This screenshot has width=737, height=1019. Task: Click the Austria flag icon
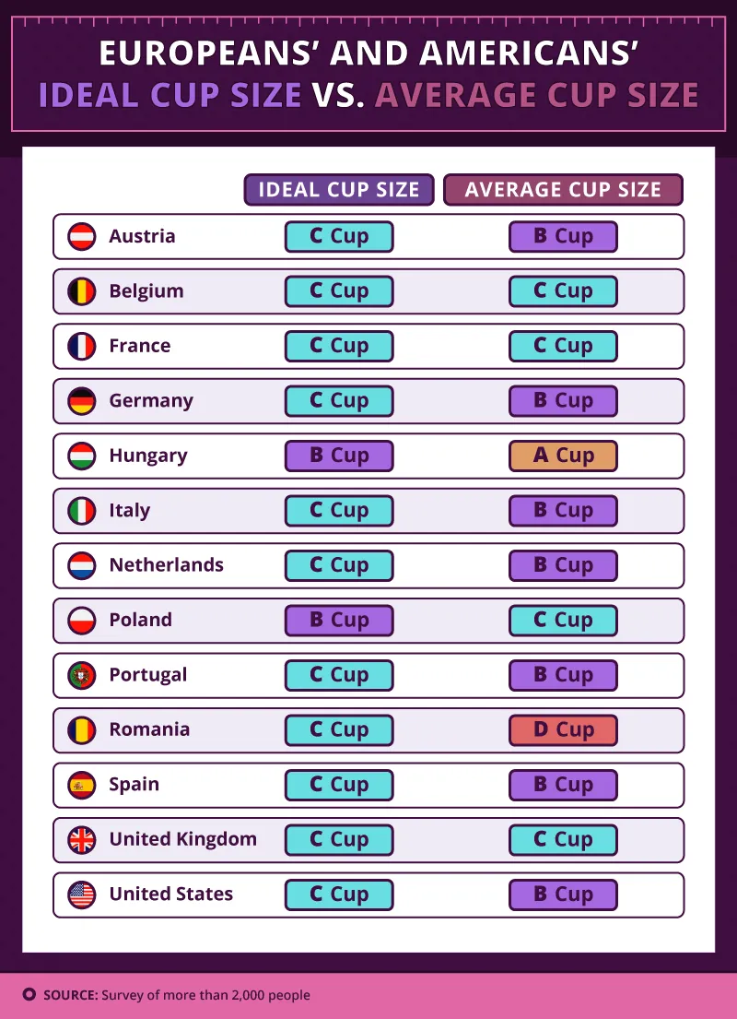coord(82,237)
